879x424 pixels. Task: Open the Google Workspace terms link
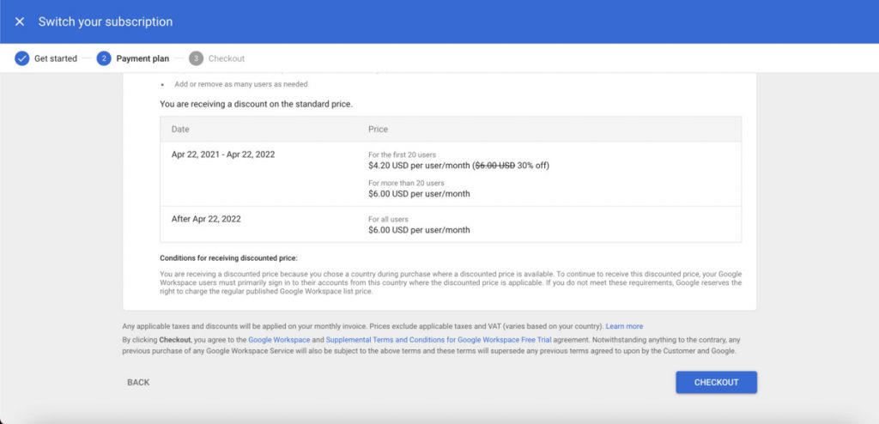click(x=279, y=340)
